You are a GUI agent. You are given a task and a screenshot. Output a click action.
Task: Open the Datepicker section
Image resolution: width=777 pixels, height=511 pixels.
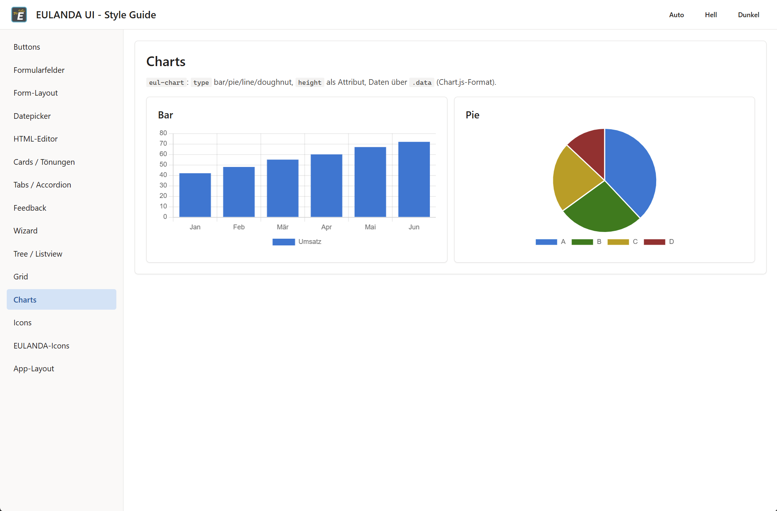pyautogui.click(x=61, y=116)
